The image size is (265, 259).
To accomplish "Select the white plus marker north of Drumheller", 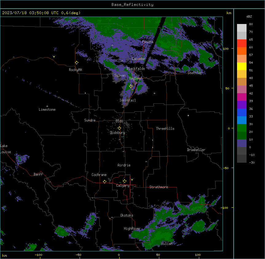I will click(x=188, y=115).
